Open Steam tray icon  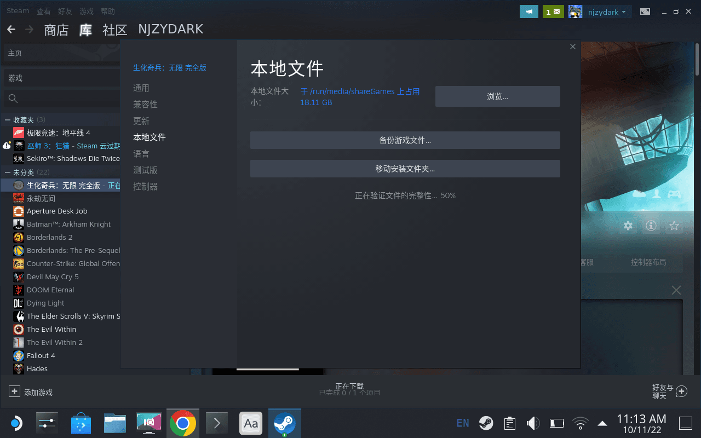click(x=486, y=423)
